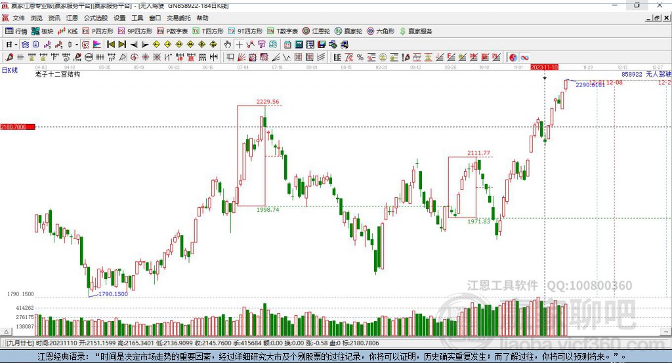Click the 1971.83 low price label
The image size is (672, 363).
coord(478,221)
